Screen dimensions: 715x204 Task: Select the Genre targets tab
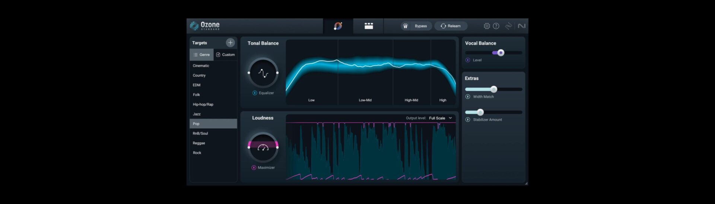pos(201,55)
